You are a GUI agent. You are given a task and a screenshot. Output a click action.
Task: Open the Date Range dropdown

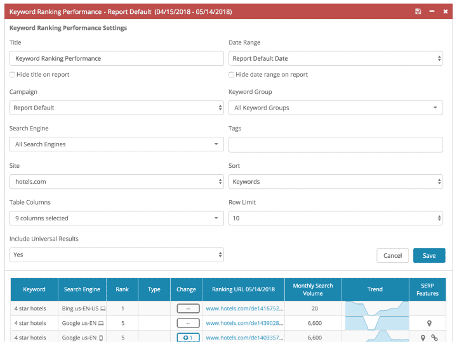335,58
